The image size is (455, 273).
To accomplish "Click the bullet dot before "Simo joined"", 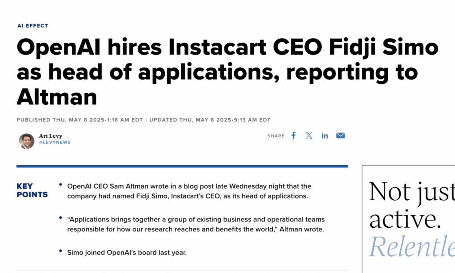I will [60, 252].
